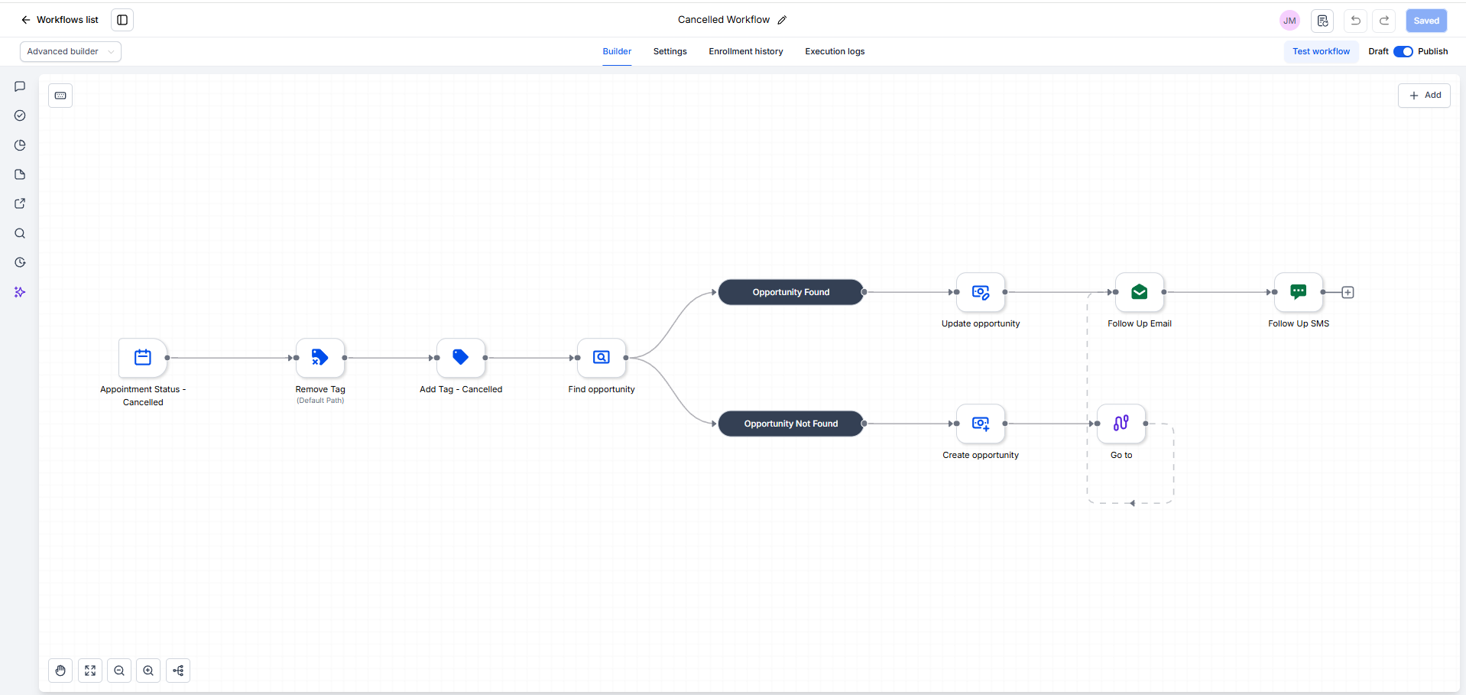Viewport: 1466px width, 695px height.
Task: Select the Opportunity Not Found branch
Action: 791,424
